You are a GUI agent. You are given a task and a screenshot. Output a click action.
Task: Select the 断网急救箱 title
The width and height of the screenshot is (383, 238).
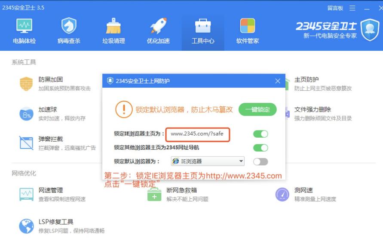tap(181, 190)
